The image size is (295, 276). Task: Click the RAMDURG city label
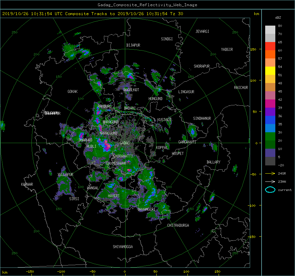point(105,106)
